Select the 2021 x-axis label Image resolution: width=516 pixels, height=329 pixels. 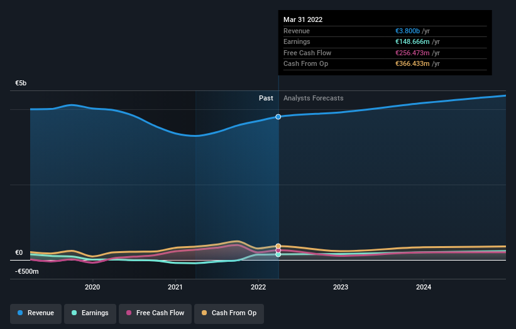coord(175,287)
